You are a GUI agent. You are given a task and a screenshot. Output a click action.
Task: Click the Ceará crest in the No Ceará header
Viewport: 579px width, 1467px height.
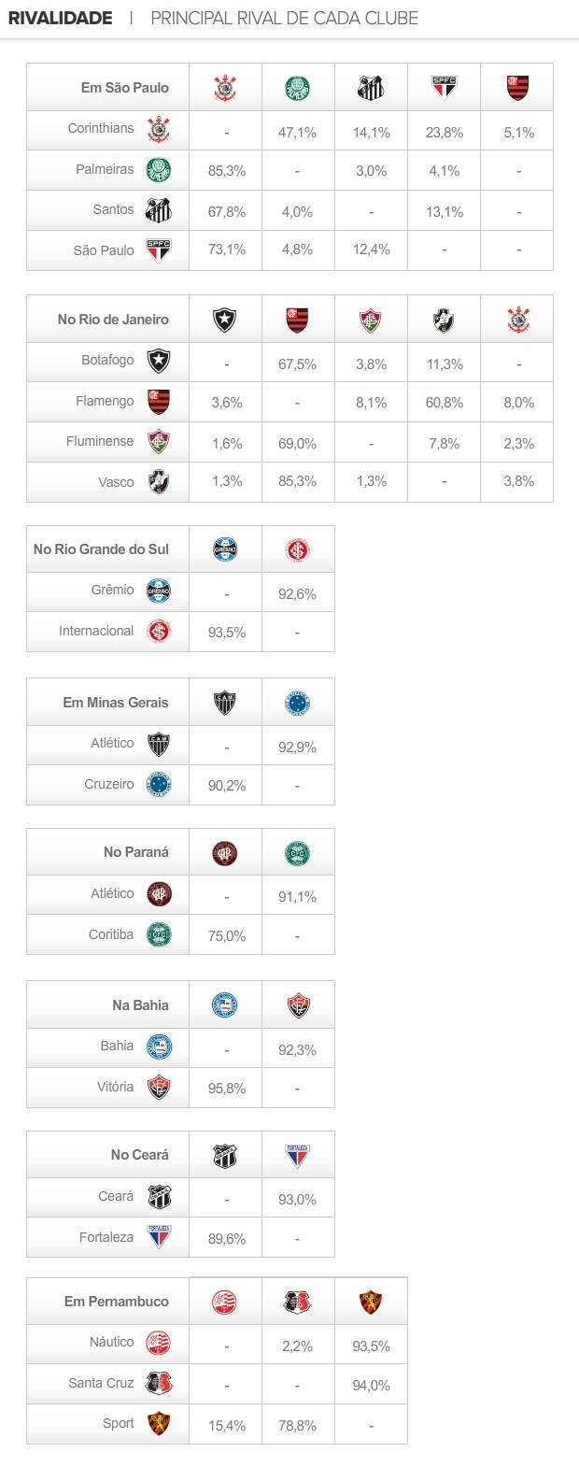tap(225, 1156)
